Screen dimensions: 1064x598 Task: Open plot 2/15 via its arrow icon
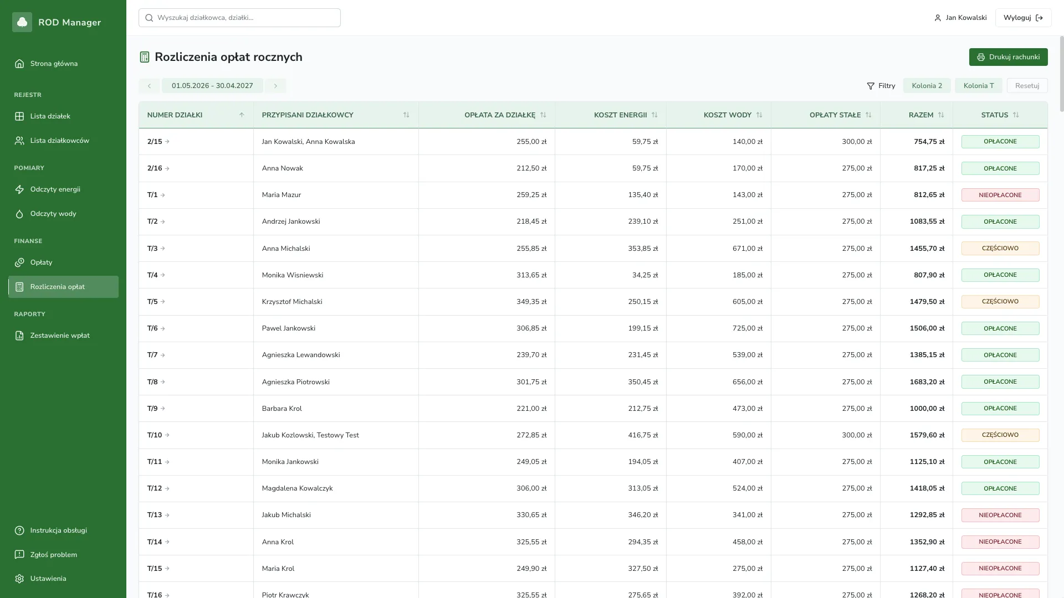coord(167,142)
